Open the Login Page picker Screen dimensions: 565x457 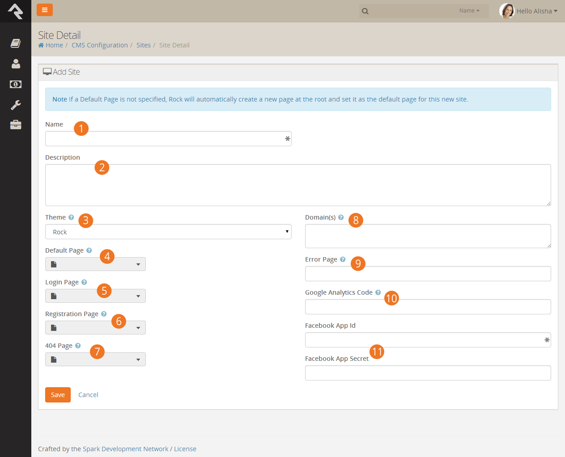pyautogui.click(x=95, y=296)
